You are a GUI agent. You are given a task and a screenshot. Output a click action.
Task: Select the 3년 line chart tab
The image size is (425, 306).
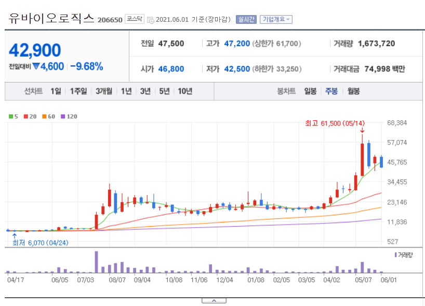pyautogui.click(x=145, y=91)
